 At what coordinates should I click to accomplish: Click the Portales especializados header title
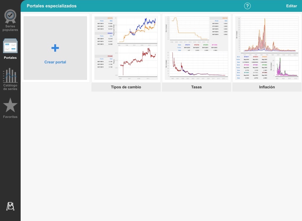tap(52, 6)
